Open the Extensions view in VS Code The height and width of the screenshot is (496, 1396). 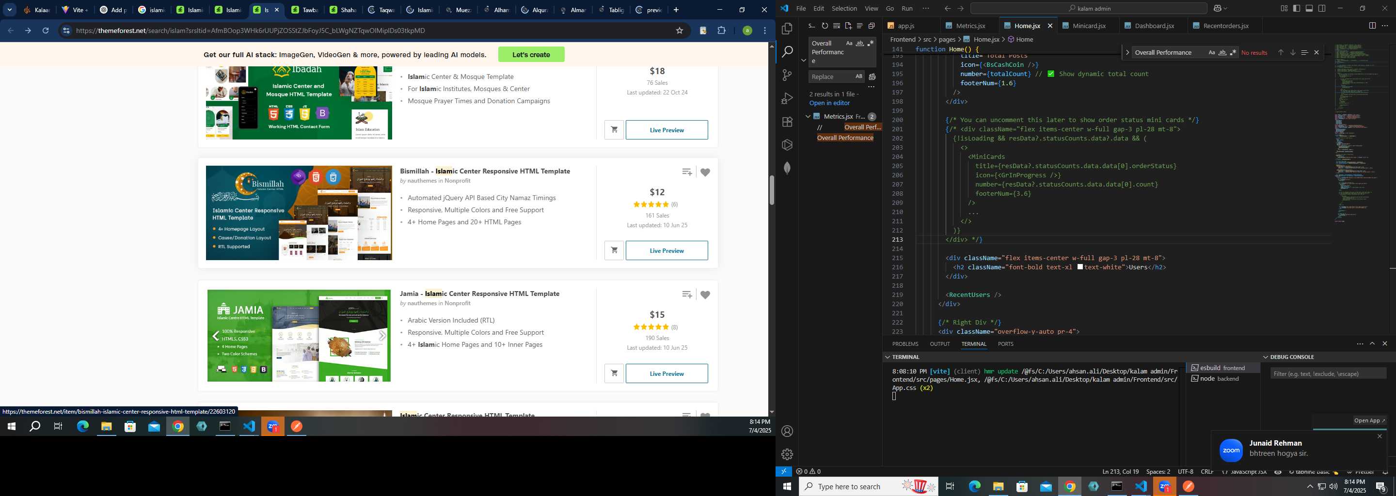(787, 122)
